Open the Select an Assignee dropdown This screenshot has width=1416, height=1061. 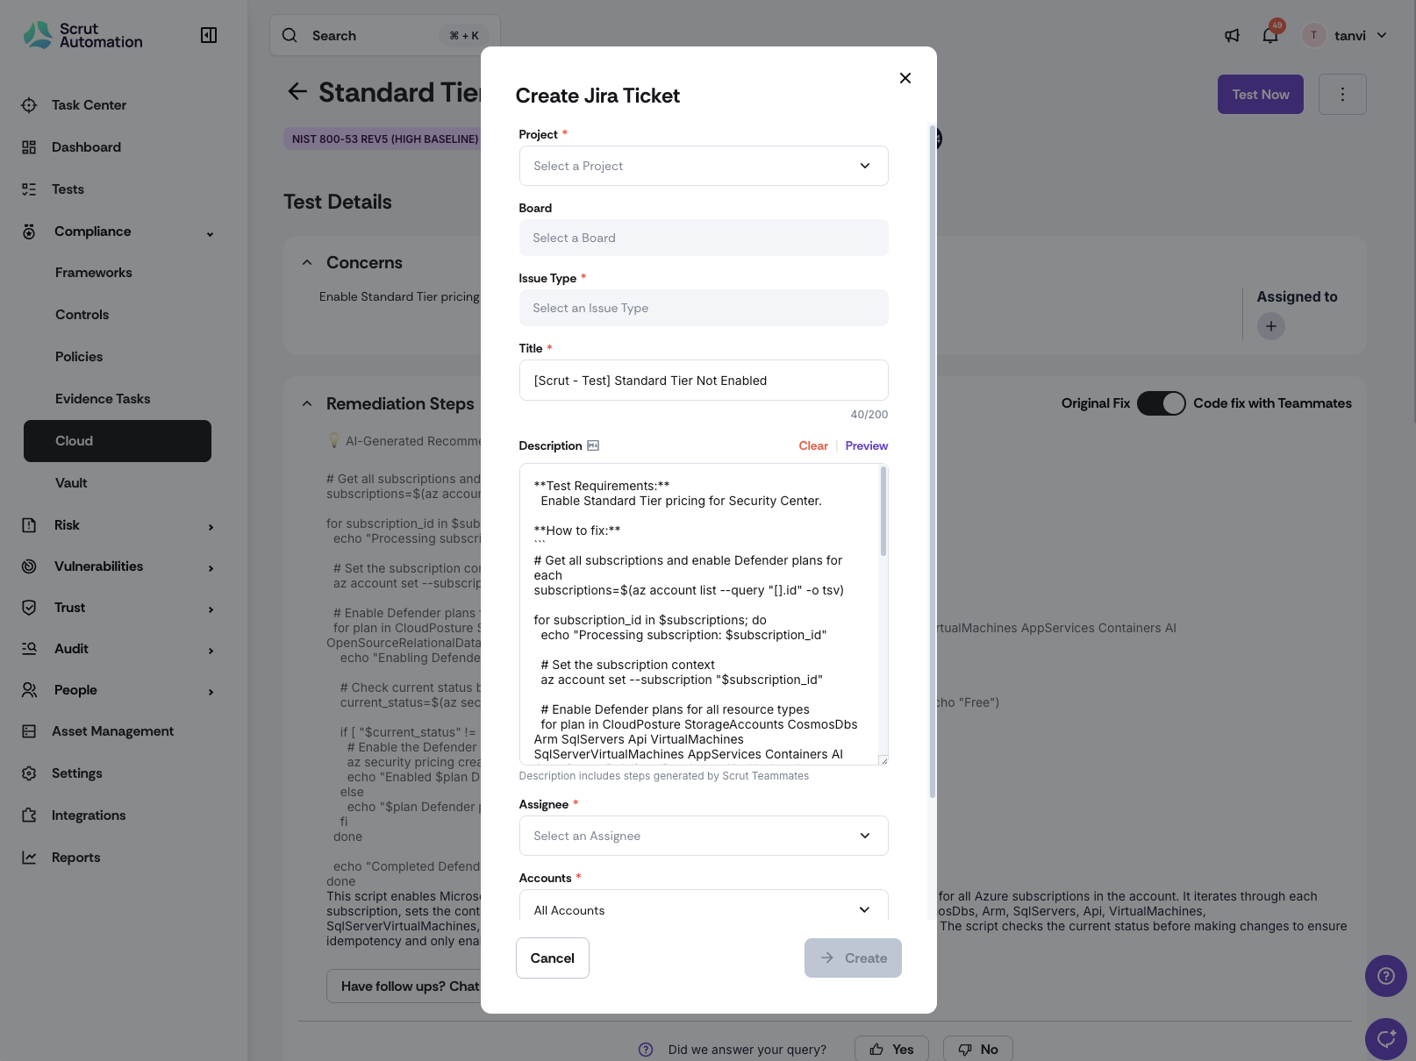[704, 836]
